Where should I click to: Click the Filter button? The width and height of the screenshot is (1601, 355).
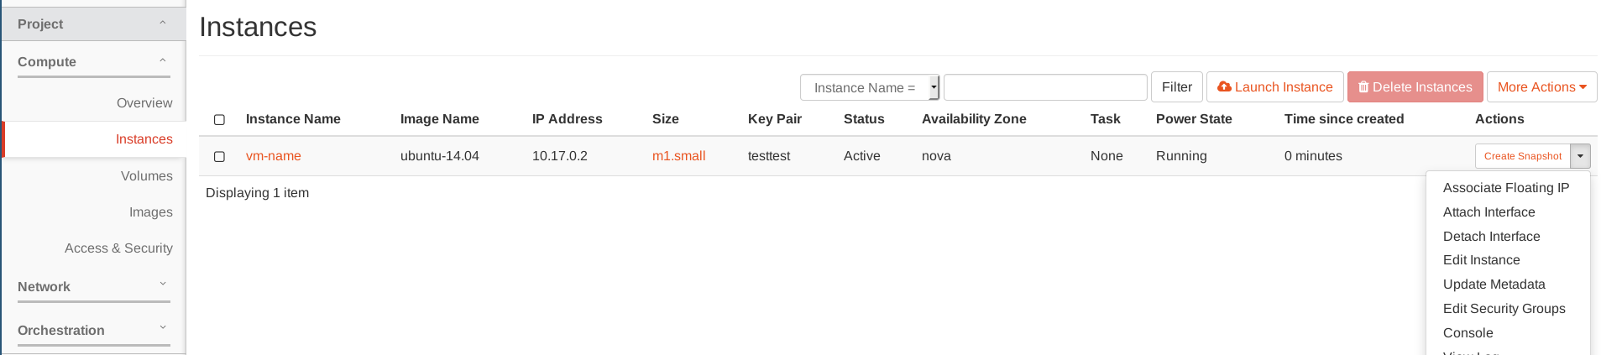pyautogui.click(x=1176, y=87)
